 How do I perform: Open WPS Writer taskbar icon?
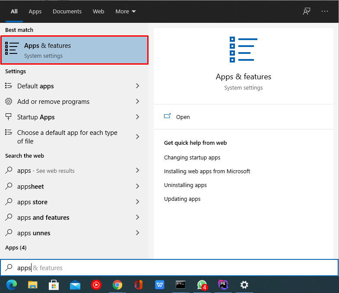[x=159, y=285]
